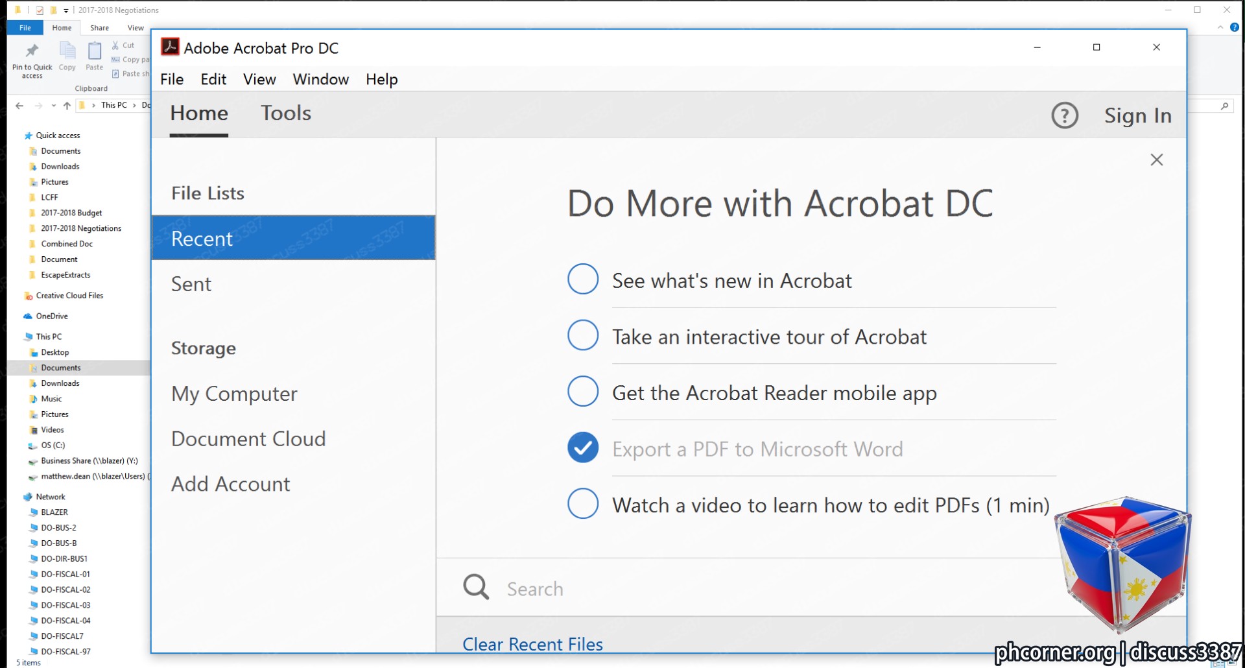Open the Edit menu in Acrobat
Viewport: 1245px width, 668px height.
point(213,79)
